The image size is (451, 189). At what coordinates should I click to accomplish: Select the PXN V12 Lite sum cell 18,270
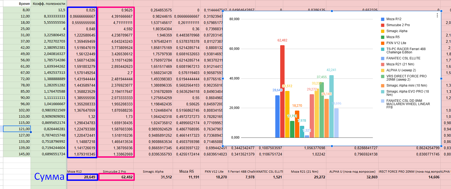click(214, 177)
